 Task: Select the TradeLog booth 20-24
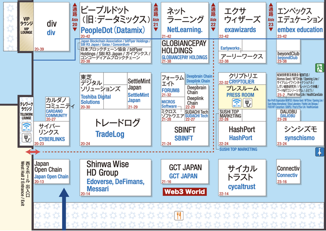[115, 128]
